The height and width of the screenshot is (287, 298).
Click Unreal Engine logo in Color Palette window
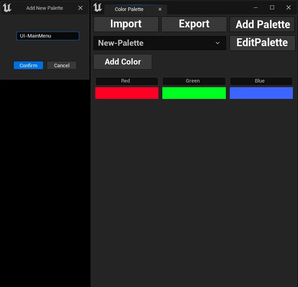click(x=98, y=7)
